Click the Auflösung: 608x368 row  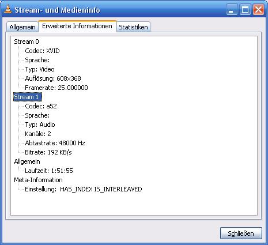tap(53, 78)
